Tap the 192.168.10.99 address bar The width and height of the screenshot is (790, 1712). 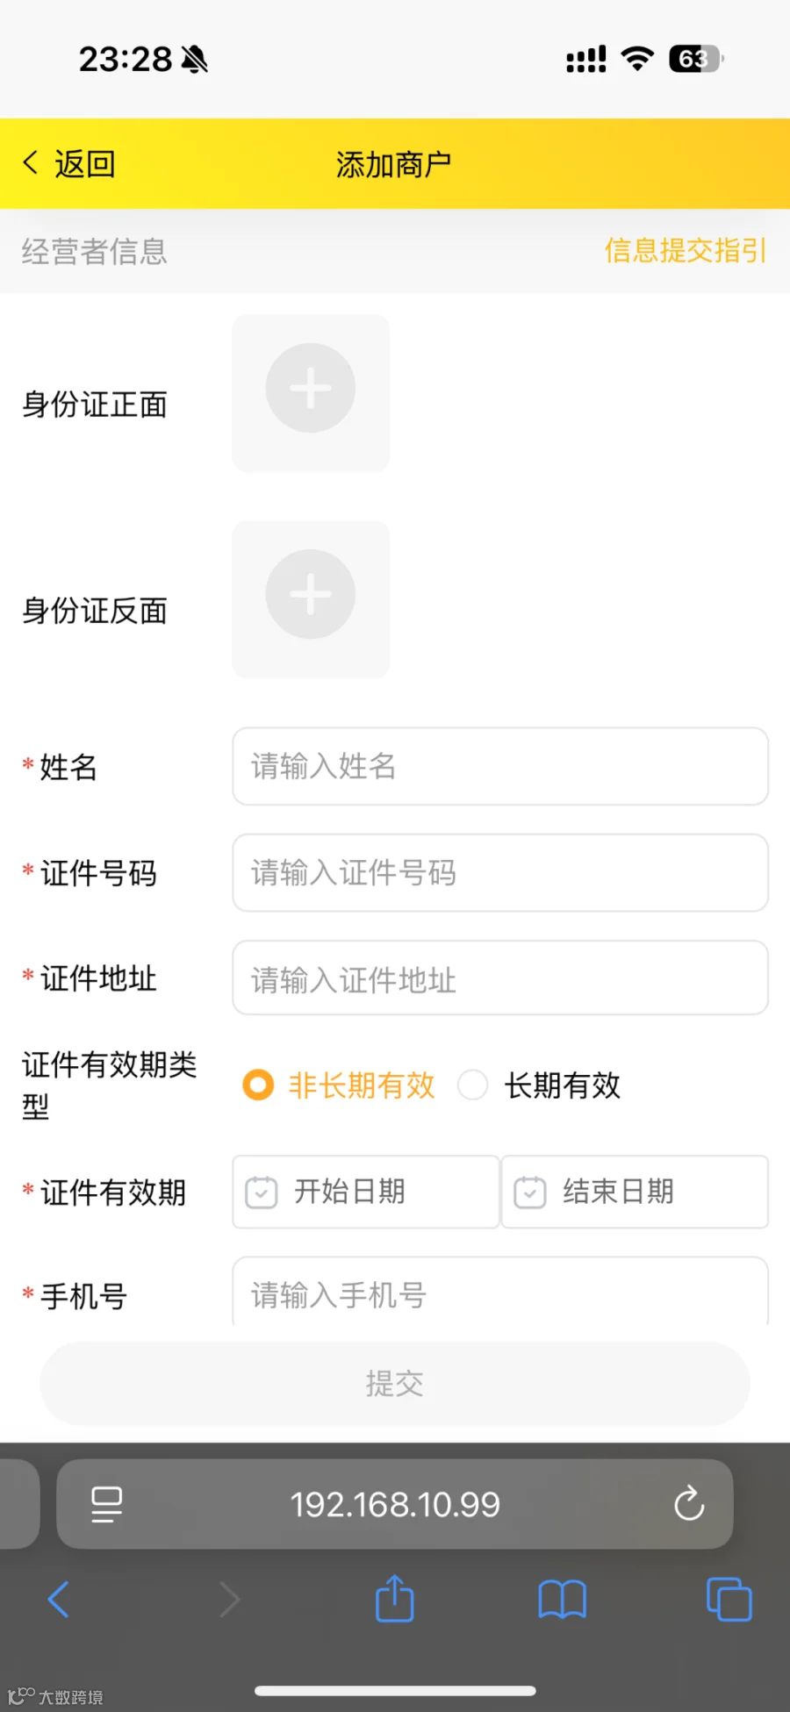click(x=395, y=1504)
